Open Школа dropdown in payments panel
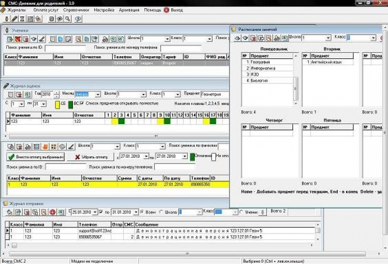The width and height of the screenshot is (388, 264). (117, 146)
